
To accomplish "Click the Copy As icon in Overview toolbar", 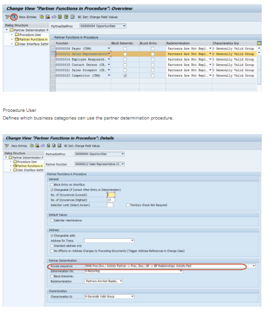I will [x=41, y=17].
